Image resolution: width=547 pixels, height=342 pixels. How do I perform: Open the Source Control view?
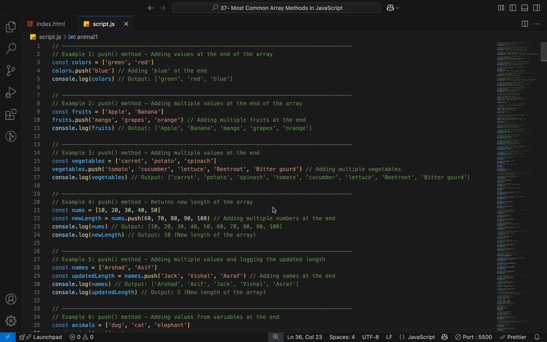(x=11, y=70)
